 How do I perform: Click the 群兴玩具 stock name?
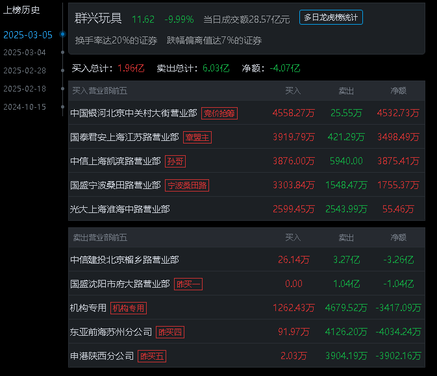point(98,18)
